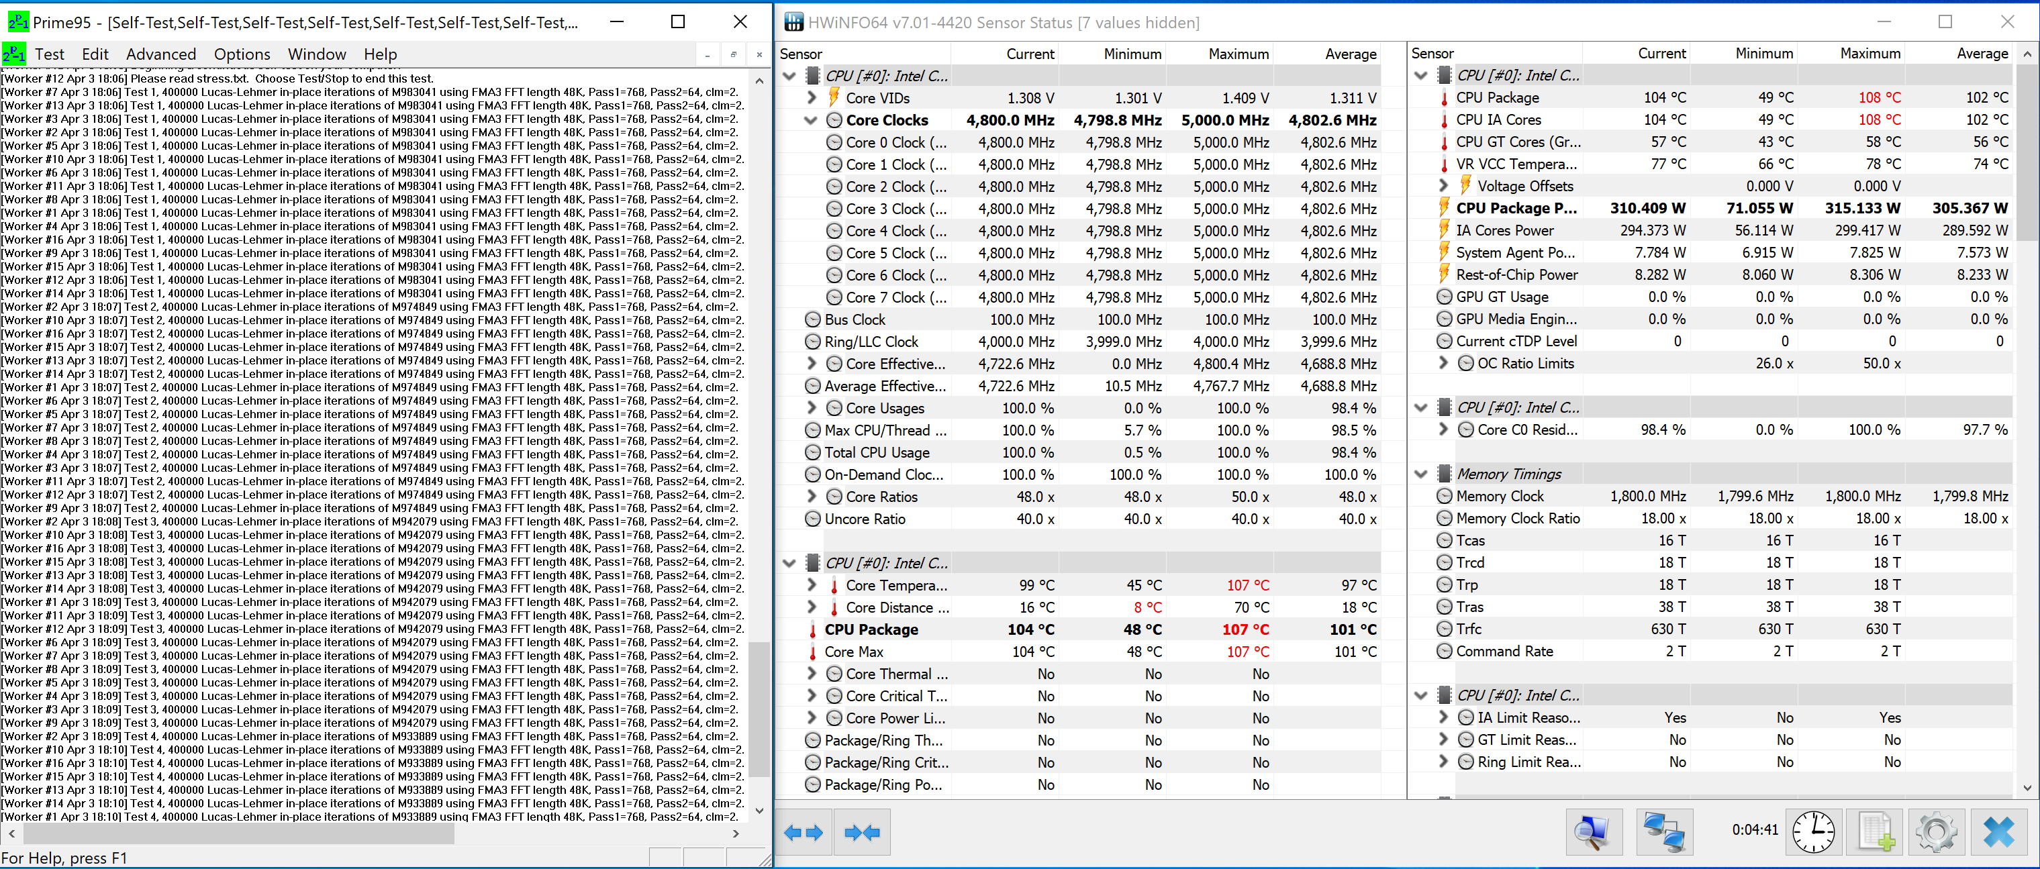This screenshot has width=2040, height=869.
Task: Click the Prime95 application icon in the menu bar
Action: (13, 54)
